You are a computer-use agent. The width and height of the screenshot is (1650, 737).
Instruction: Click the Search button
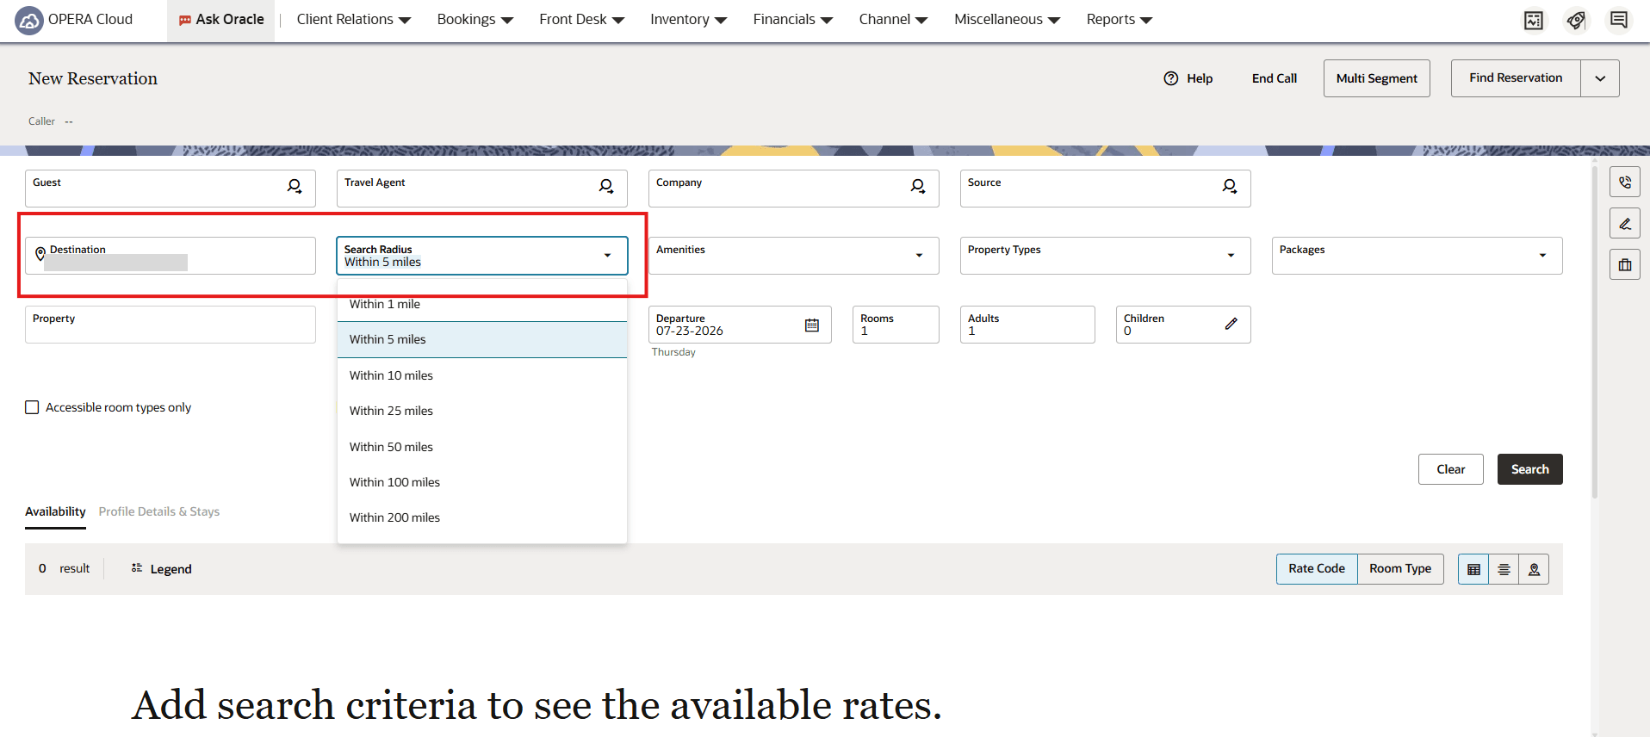[1529, 469]
